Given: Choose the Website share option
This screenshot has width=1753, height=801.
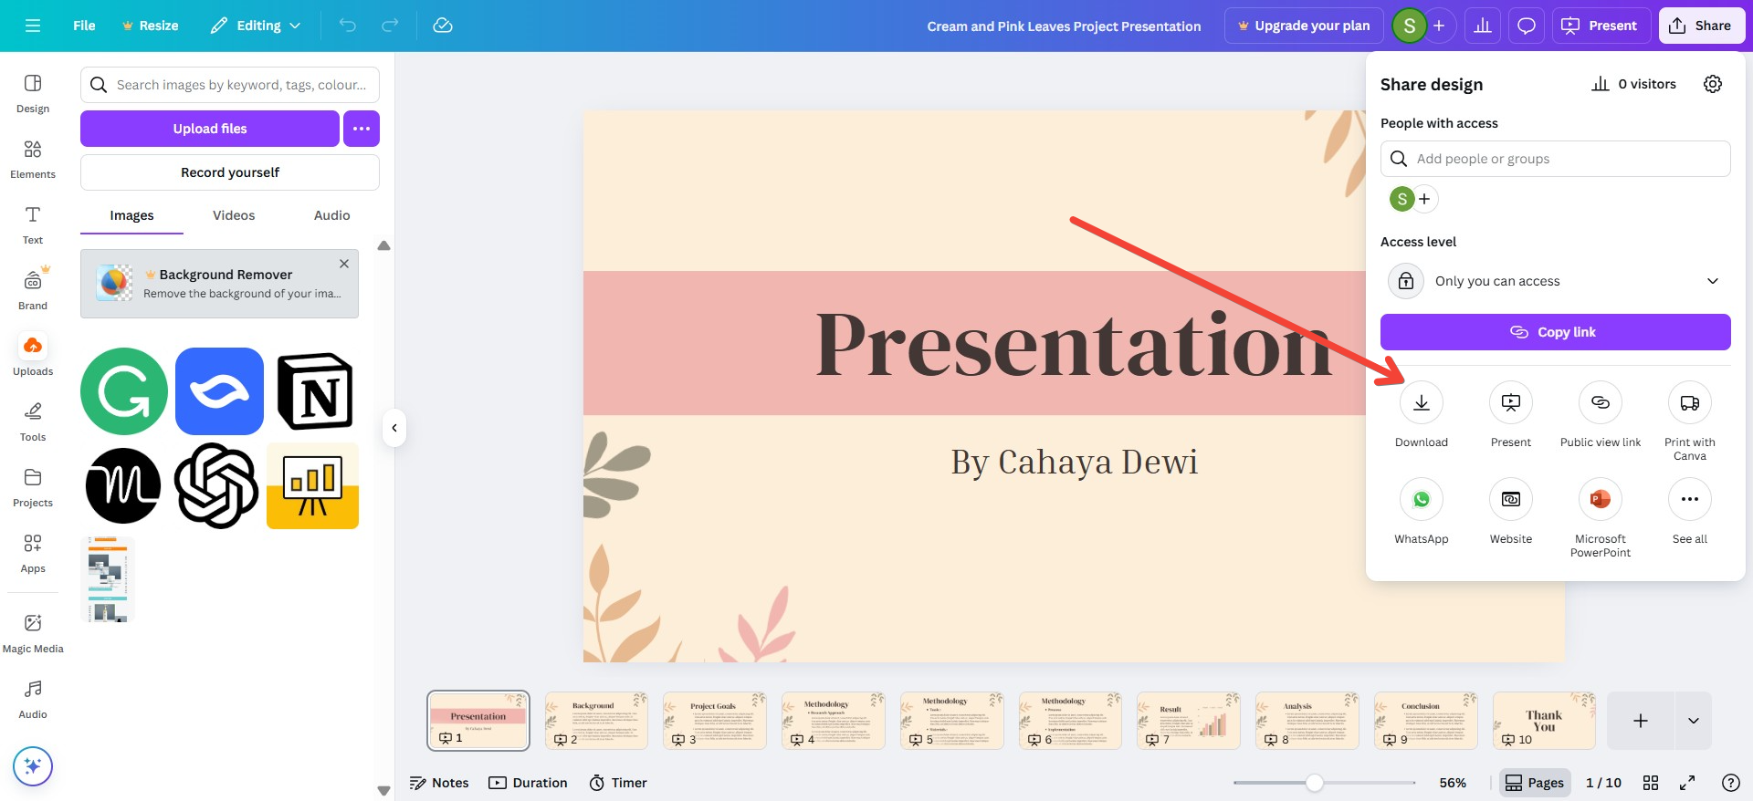Looking at the screenshot, I should coord(1511,512).
